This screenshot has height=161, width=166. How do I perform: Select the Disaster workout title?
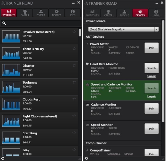click(28, 66)
